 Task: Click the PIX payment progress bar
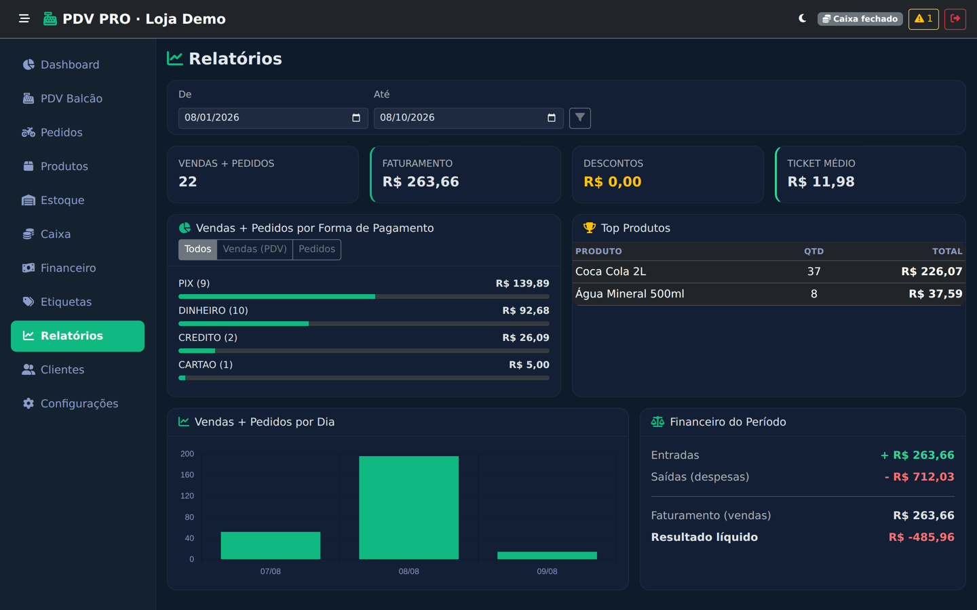(x=364, y=297)
